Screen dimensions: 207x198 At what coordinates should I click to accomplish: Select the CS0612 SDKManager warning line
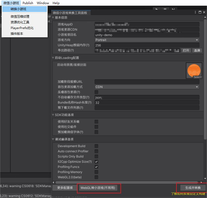(26, 196)
